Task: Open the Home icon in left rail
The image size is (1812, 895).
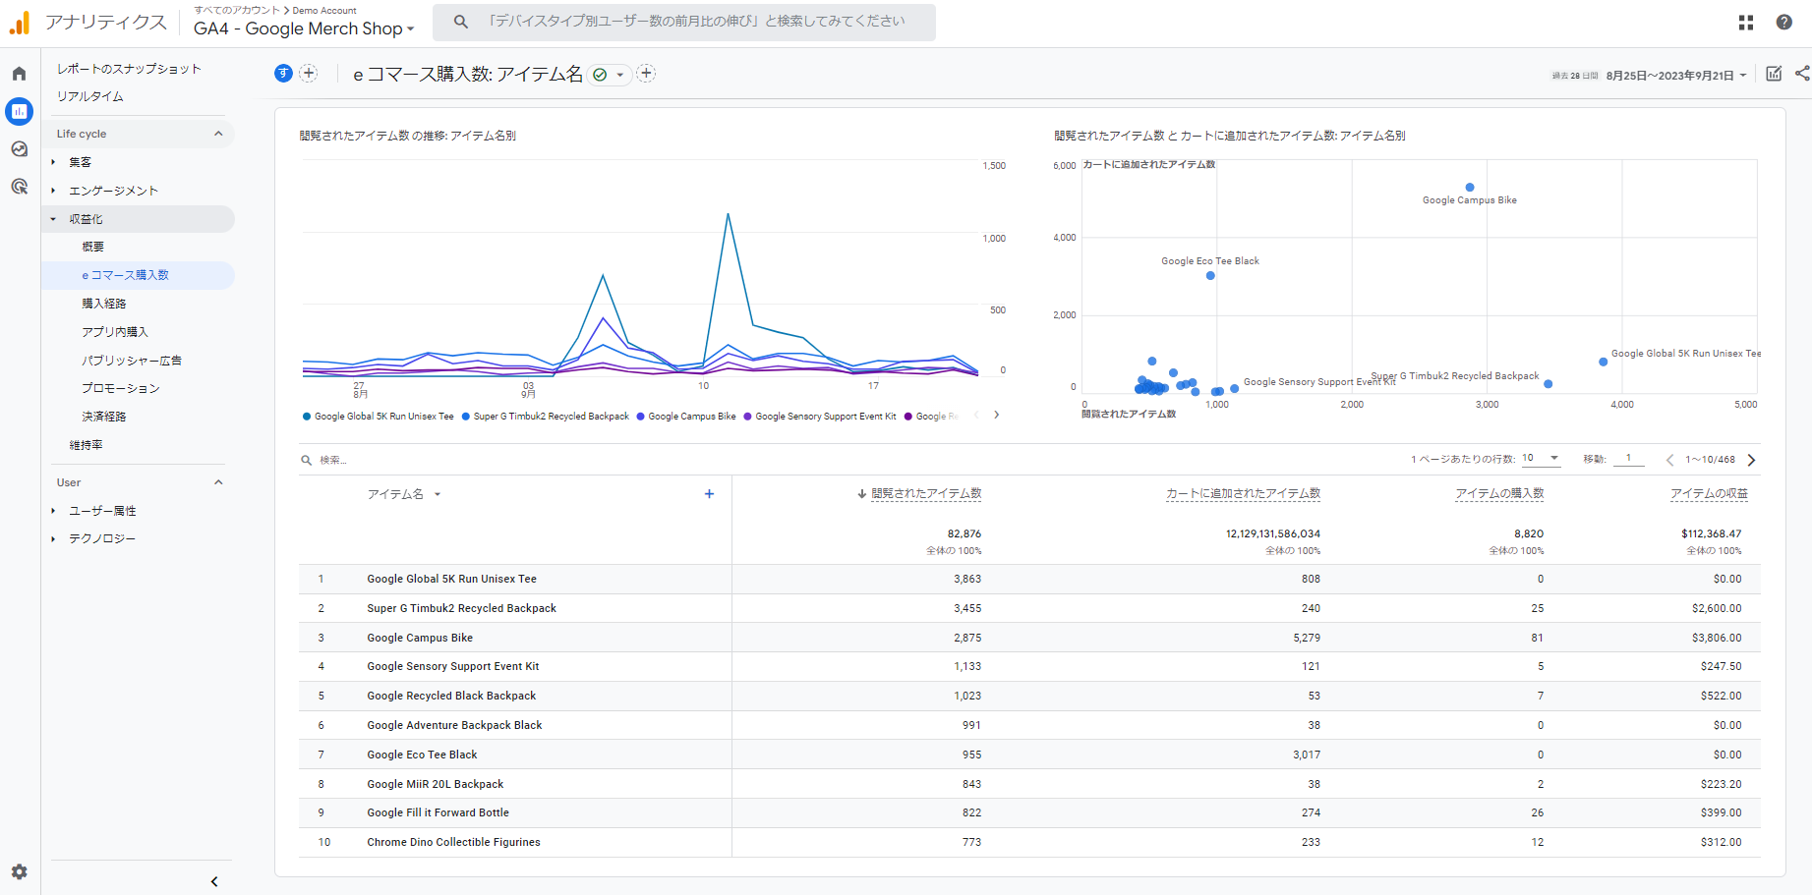Action: (x=19, y=74)
